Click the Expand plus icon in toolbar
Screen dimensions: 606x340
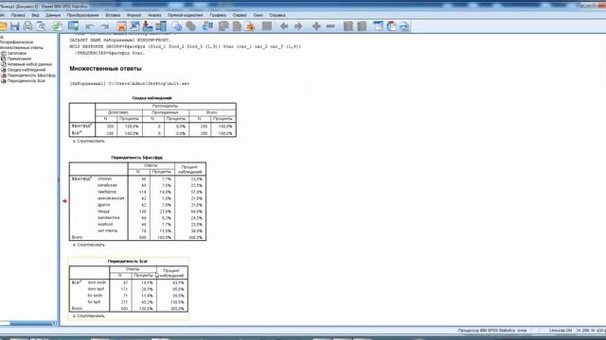(316, 26)
